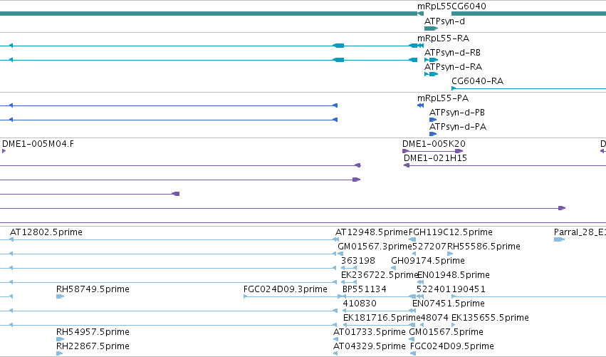Select the EK236722.5prime EST label
Image resolution: width=606 pixels, height=357 pixels.
pyautogui.click(x=380, y=275)
